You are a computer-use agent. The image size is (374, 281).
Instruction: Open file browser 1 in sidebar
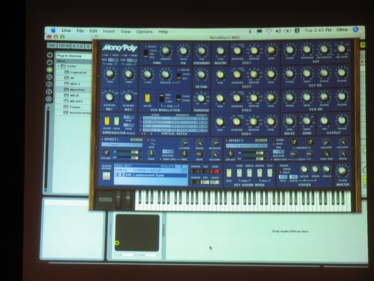point(50,77)
